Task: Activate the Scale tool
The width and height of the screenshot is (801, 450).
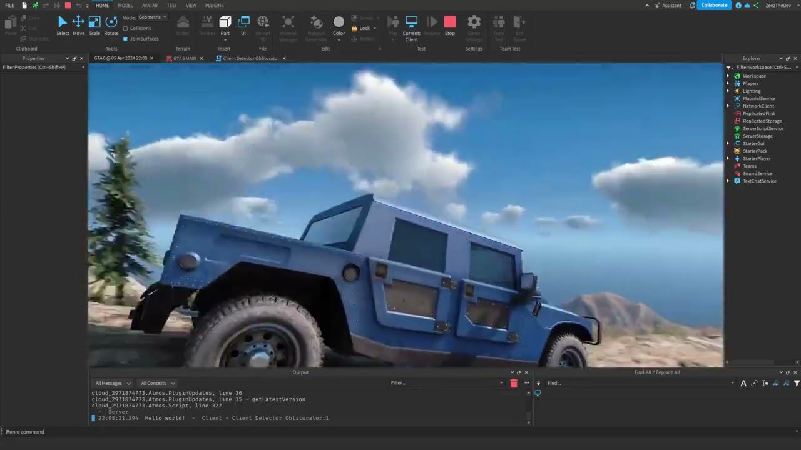Action: 94,26
